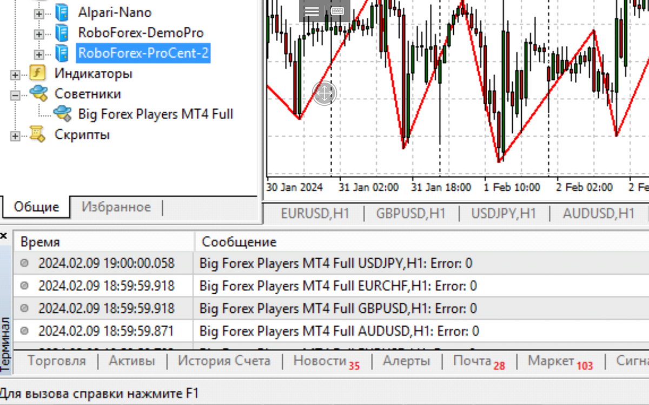
Task: Expand the RoboForex-DemoPro tree node
Action: tap(38, 34)
